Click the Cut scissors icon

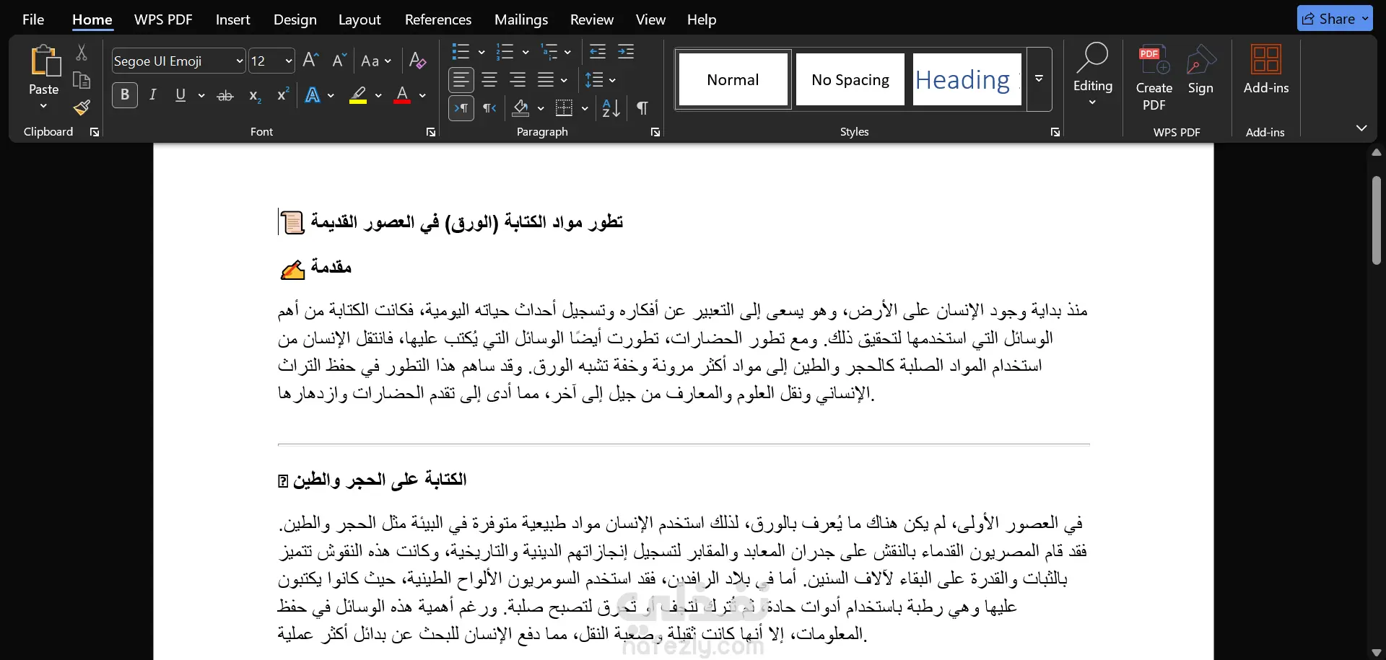82,53
